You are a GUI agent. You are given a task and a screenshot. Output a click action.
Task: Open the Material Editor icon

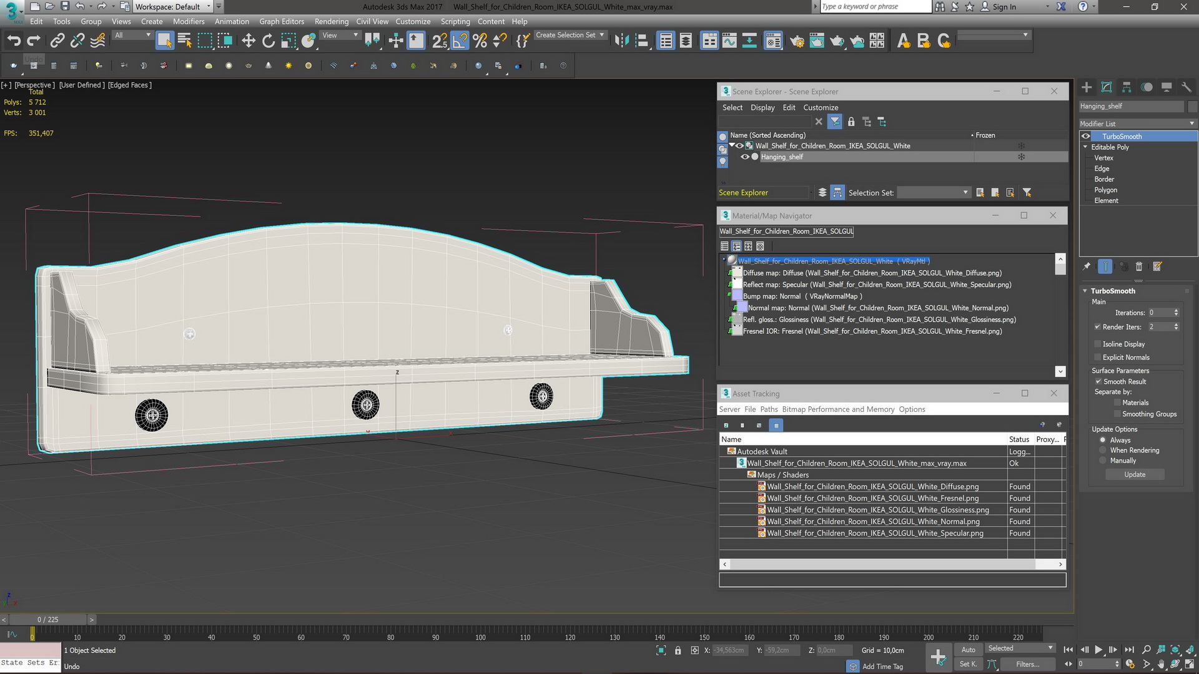(x=773, y=41)
